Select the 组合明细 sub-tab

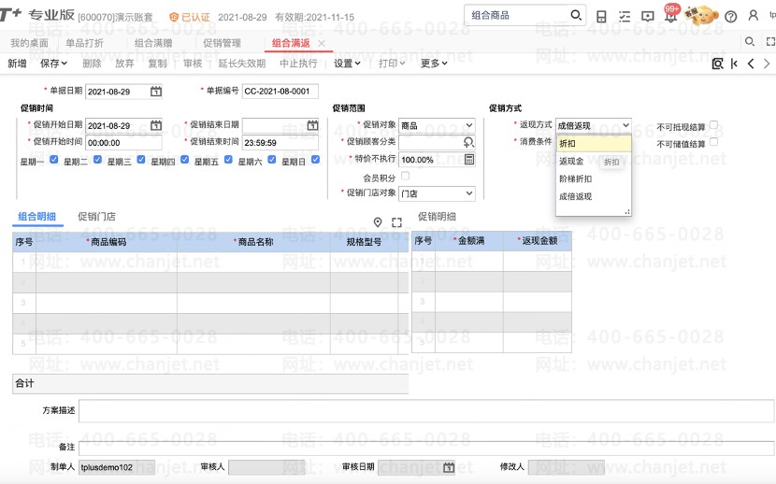coord(37,217)
